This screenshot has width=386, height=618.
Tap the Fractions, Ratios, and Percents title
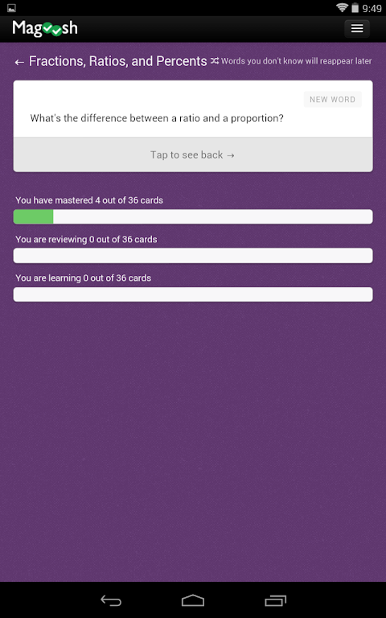point(118,61)
